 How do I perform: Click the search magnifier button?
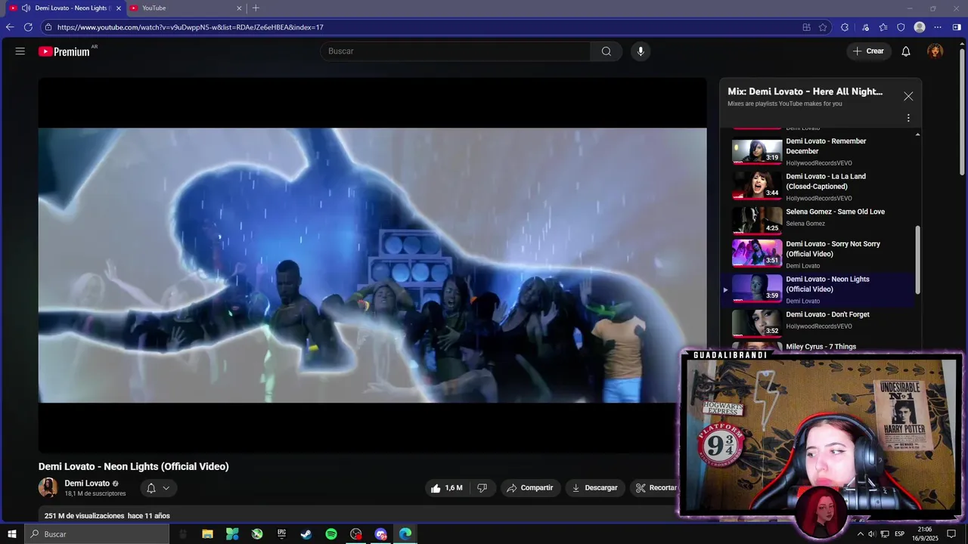[x=607, y=51]
